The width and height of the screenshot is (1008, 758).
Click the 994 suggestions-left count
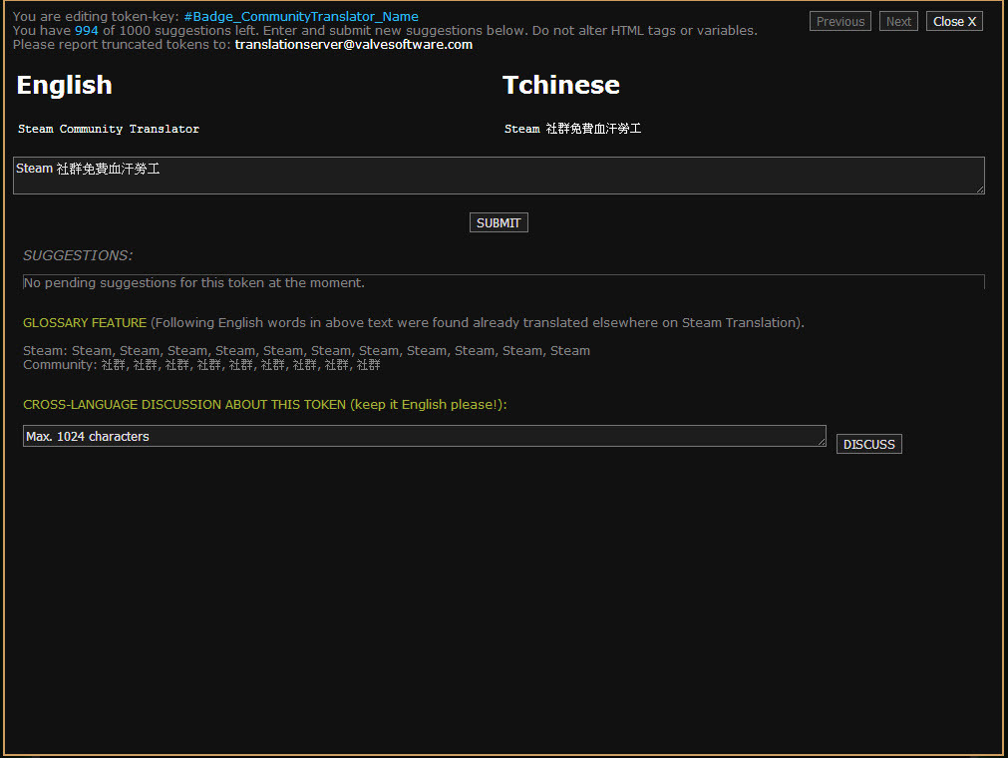click(x=86, y=30)
